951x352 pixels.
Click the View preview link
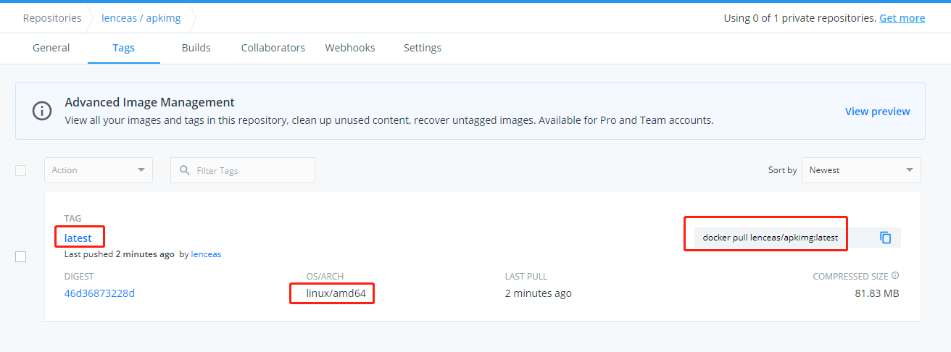click(x=877, y=112)
